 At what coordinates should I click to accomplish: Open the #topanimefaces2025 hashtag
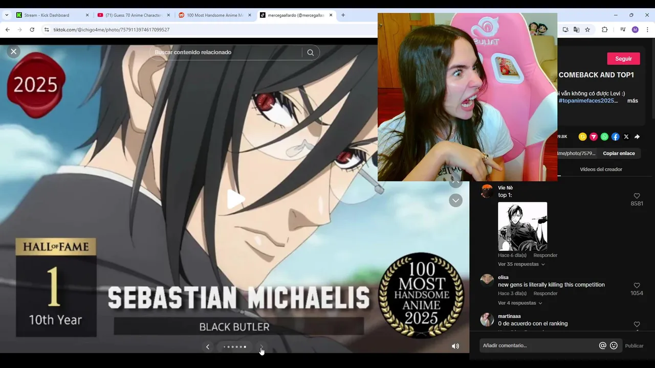coord(588,101)
